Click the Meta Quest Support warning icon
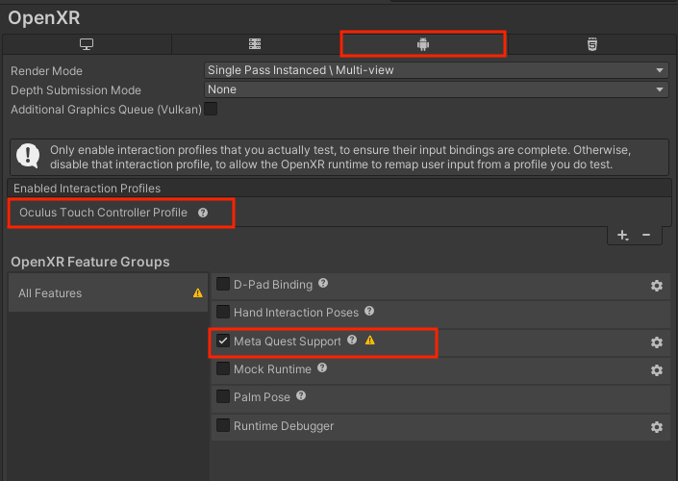678x481 pixels. (370, 341)
